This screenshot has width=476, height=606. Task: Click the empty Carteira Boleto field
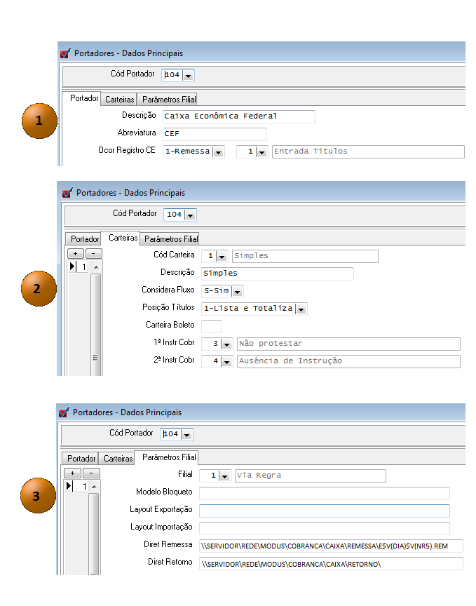(211, 325)
